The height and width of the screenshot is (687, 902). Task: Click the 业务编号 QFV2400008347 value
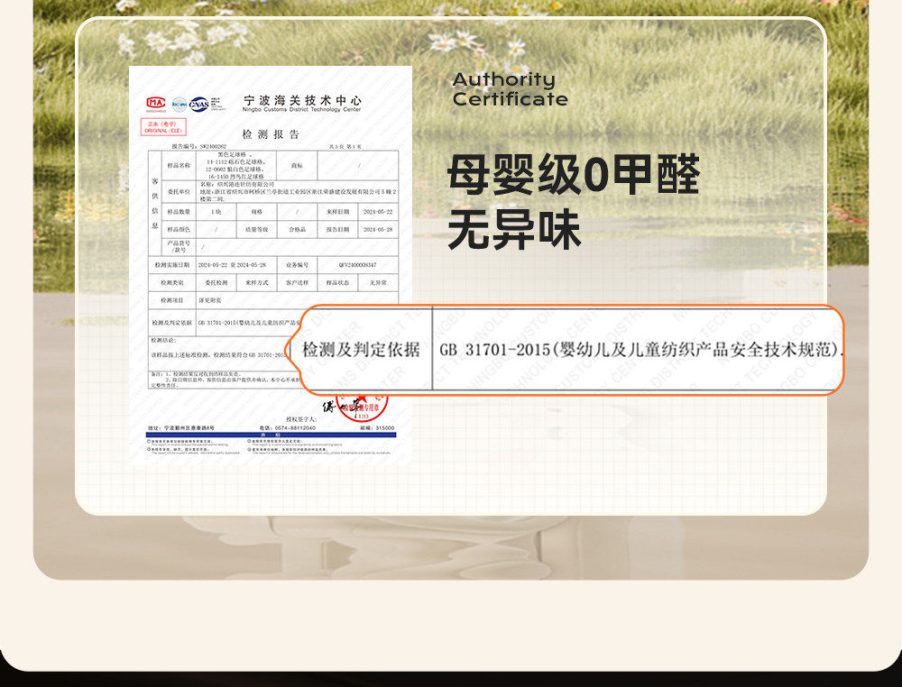click(x=357, y=265)
